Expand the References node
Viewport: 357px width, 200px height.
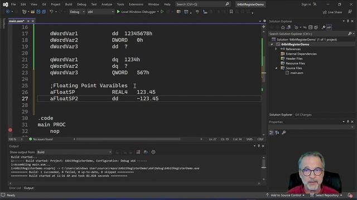click(x=276, y=49)
